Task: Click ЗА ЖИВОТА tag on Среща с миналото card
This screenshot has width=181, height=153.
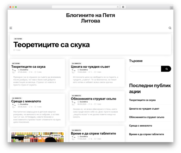Action: tap(17, 98)
